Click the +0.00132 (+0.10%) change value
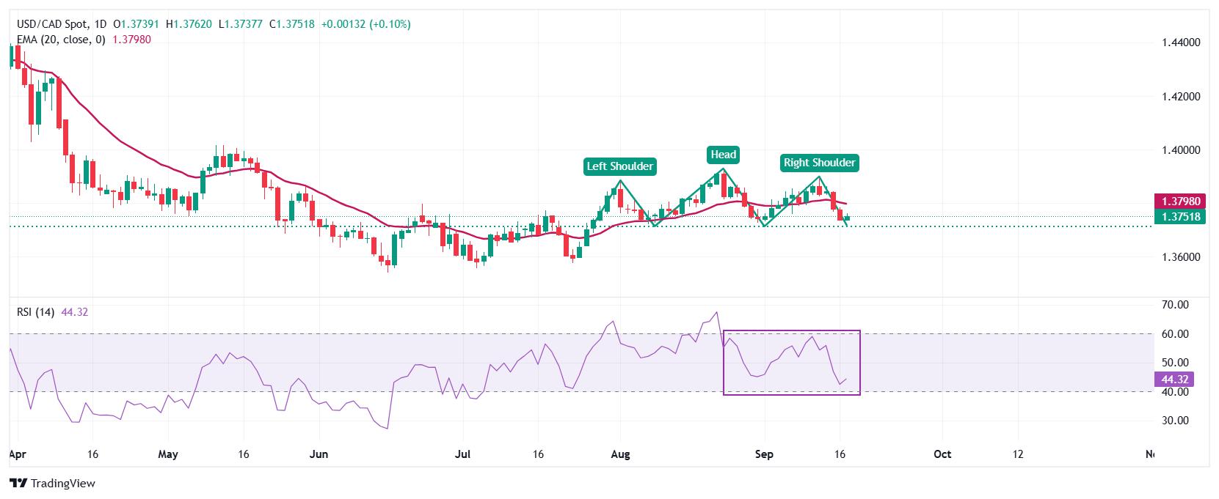The width and height of the screenshot is (1219, 499). (366, 24)
